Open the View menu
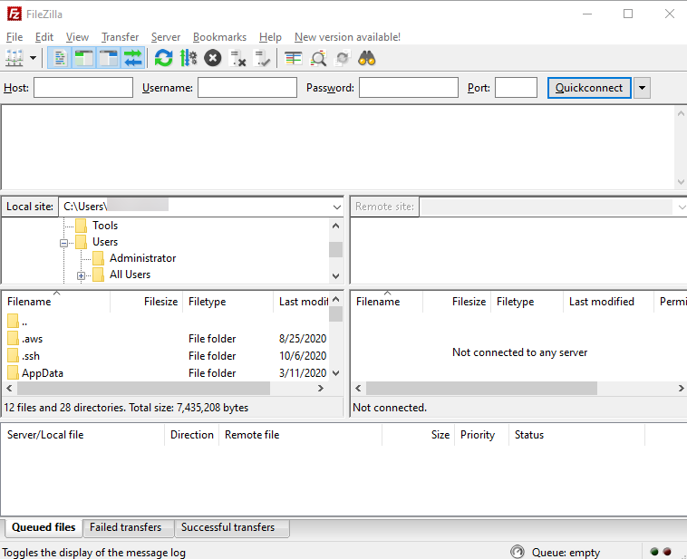 coord(77,37)
